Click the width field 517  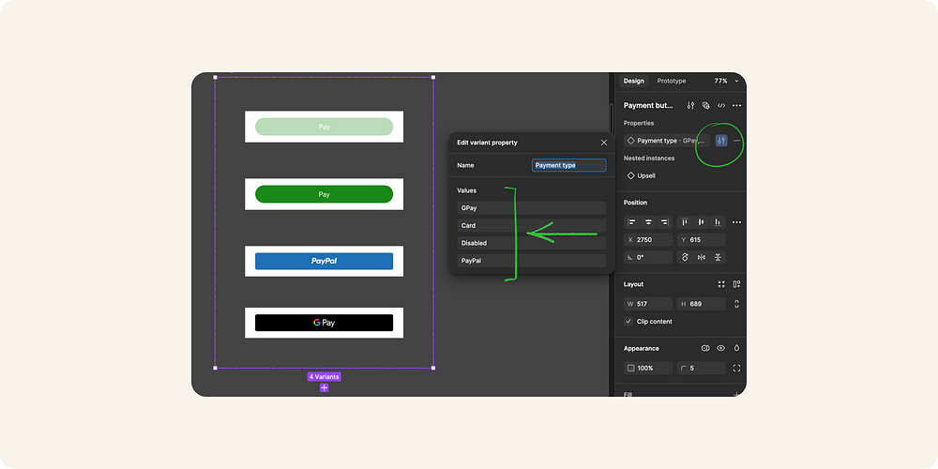[648, 304]
